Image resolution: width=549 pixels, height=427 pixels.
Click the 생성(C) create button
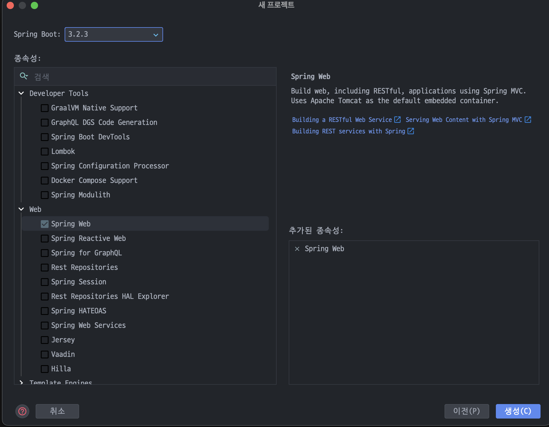(518, 411)
